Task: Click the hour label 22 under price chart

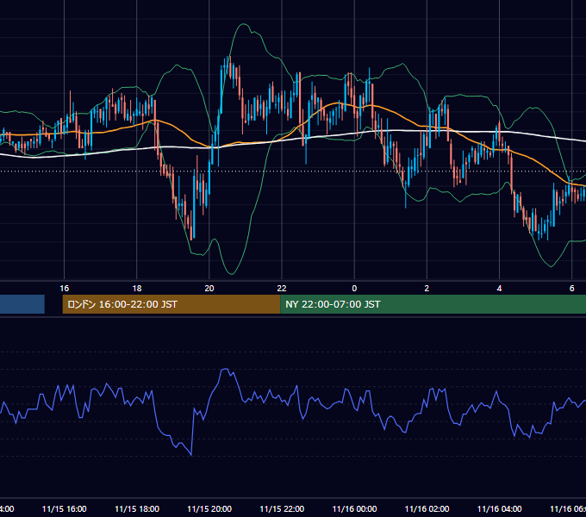Action: [x=282, y=288]
